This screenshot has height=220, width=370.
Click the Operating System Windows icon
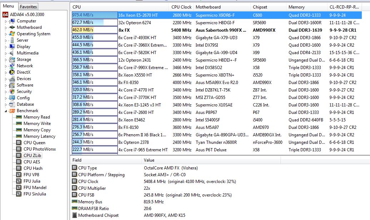[x=12, y=34]
